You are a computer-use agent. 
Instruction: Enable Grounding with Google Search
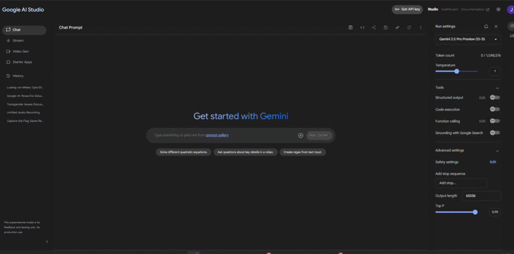494,133
